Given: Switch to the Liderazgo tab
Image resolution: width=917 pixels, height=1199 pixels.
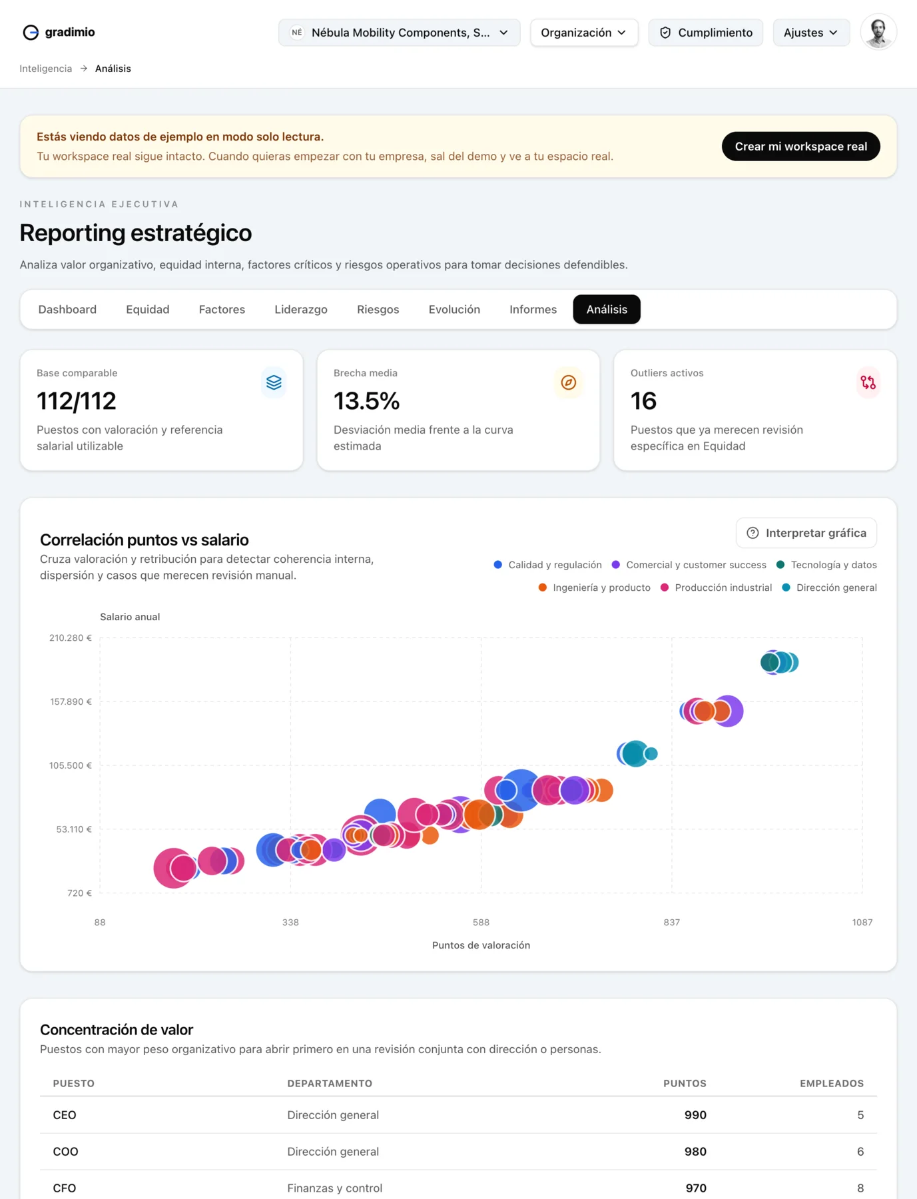Looking at the screenshot, I should pyautogui.click(x=301, y=309).
